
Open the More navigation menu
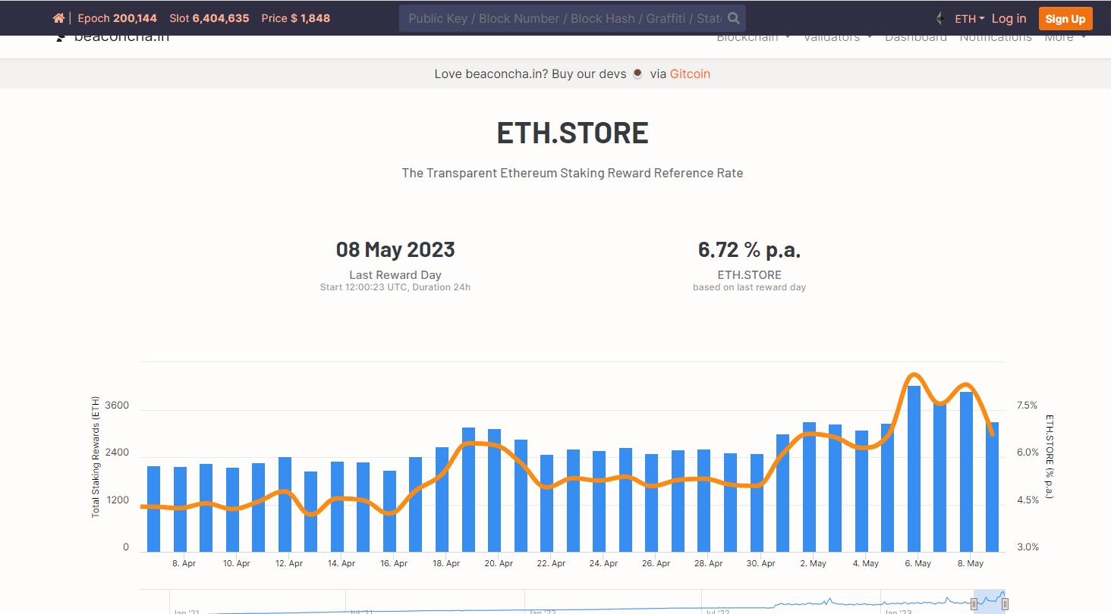[1065, 38]
